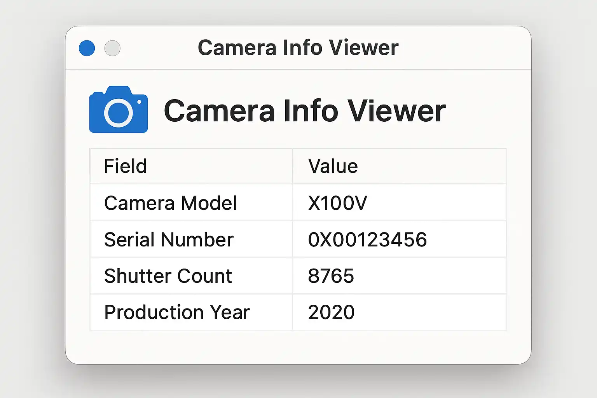The width and height of the screenshot is (597, 398).
Task: Click the divider between Field and Value headers
Action: 292,166
